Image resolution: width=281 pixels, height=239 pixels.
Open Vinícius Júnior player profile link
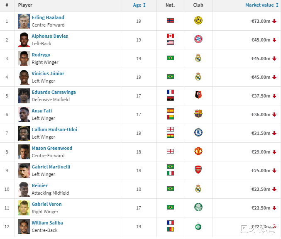click(x=48, y=73)
